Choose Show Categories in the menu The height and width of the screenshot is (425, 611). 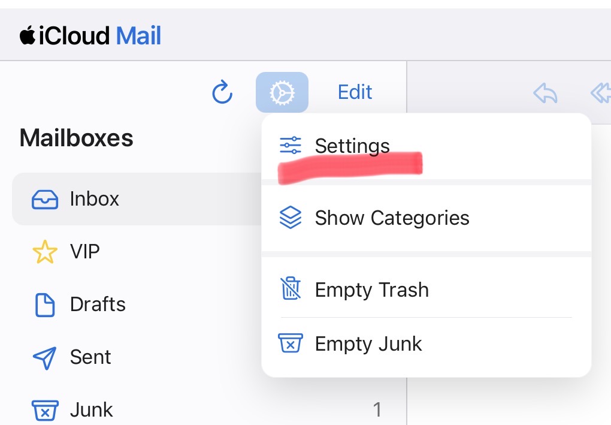point(427,218)
